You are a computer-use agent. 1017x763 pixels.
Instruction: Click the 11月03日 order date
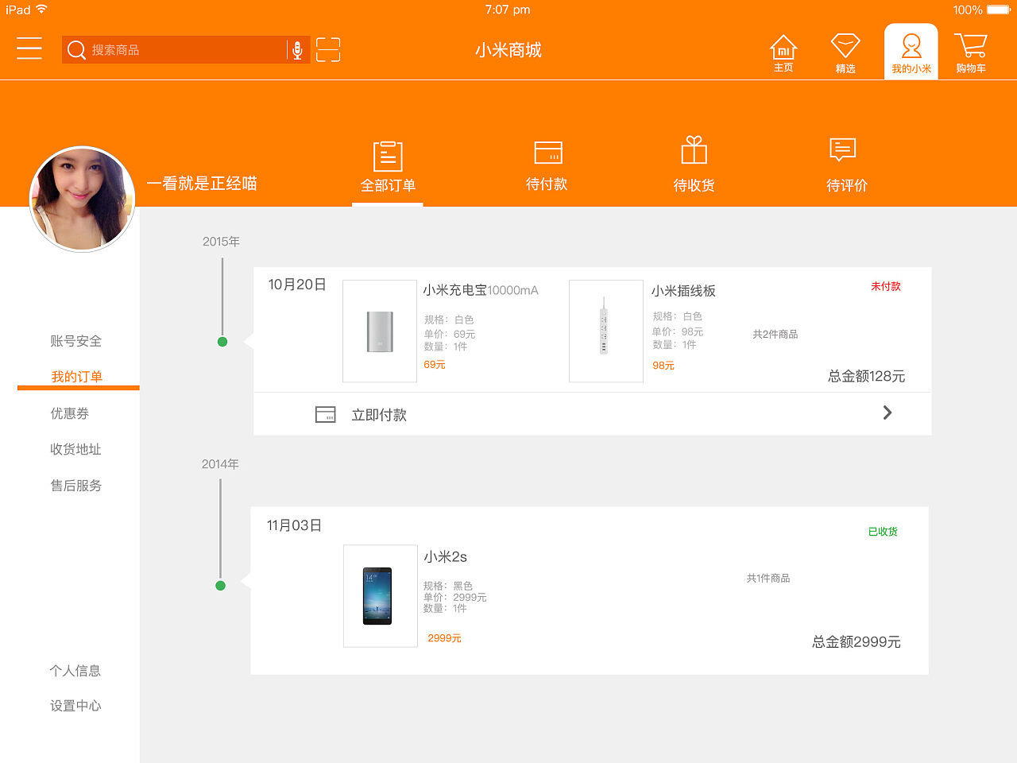pyautogui.click(x=294, y=525)
